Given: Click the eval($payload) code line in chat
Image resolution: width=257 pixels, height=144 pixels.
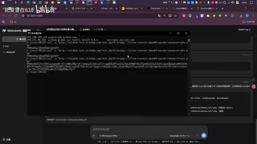Looking at the screenshot, I should (x=209, y=98).
